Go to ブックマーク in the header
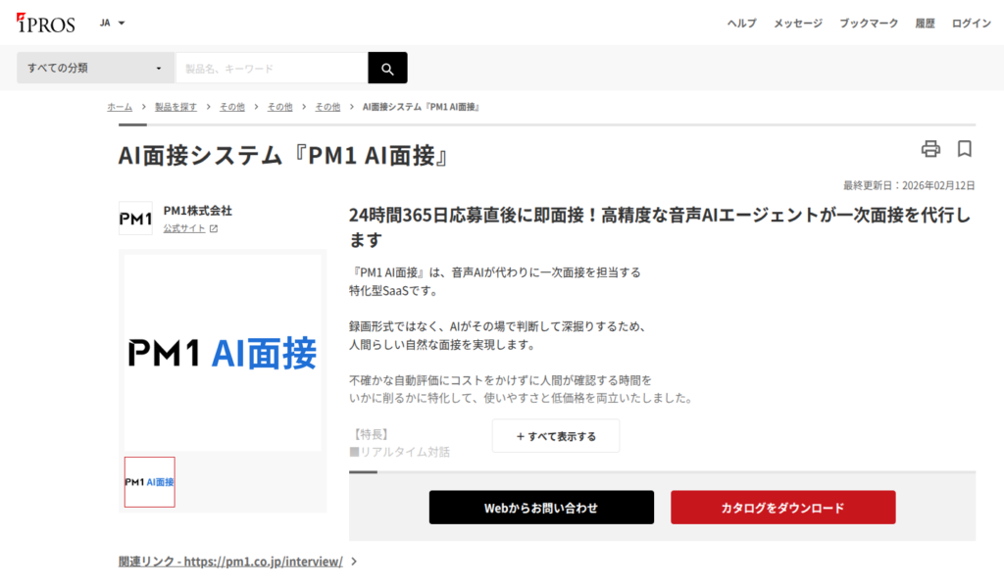 pos(869,24)
